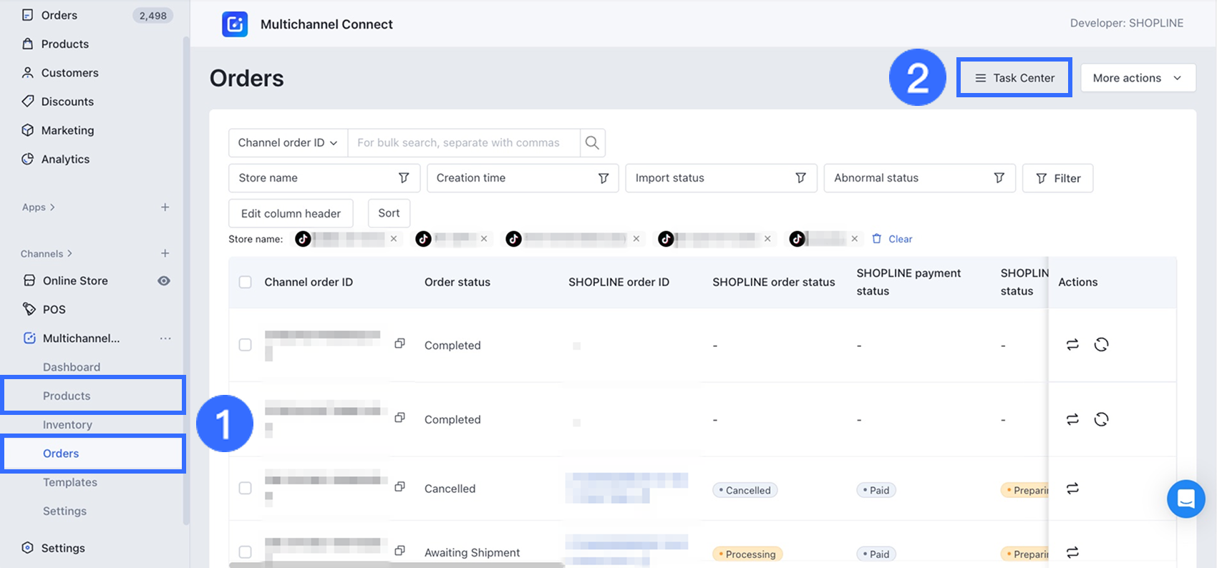
Task: Add a new channel with plus icon
Action: (x=165, y=253)
